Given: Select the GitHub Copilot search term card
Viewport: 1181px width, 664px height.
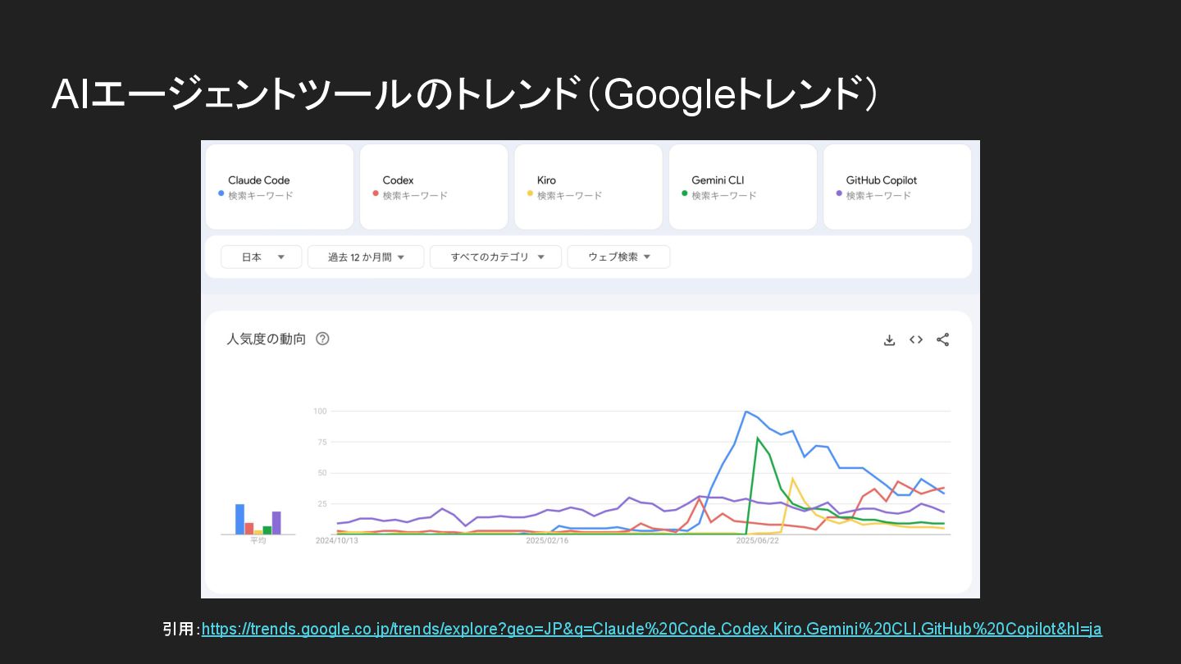Looking at the screenshot, I should (897, 187).
